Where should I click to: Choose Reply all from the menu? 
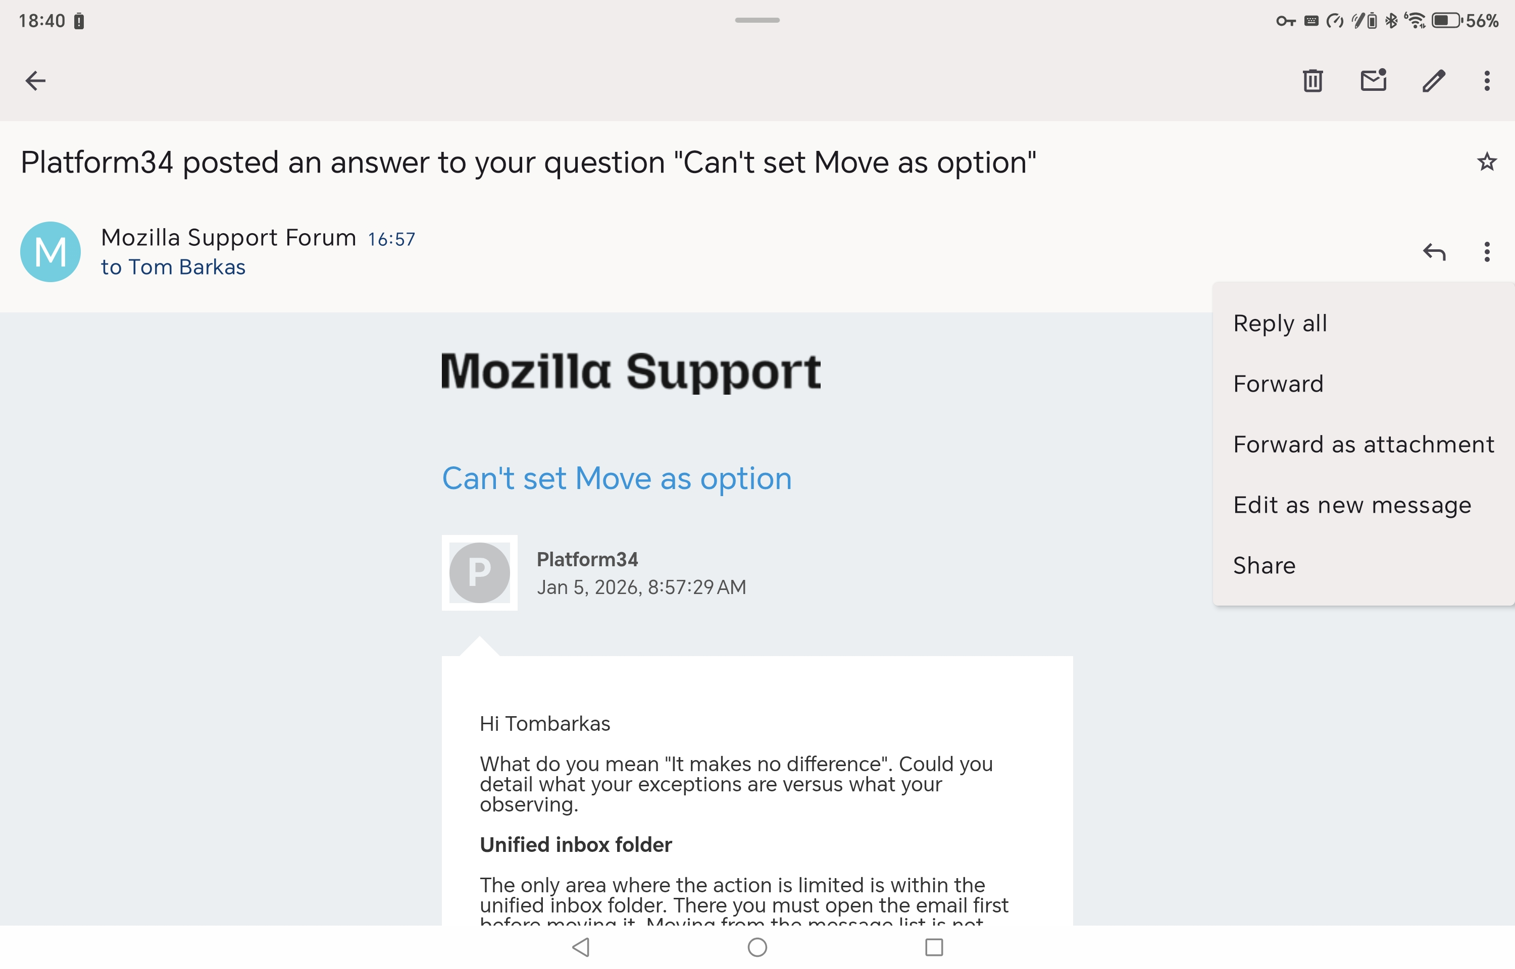(x=1280, y=324)
